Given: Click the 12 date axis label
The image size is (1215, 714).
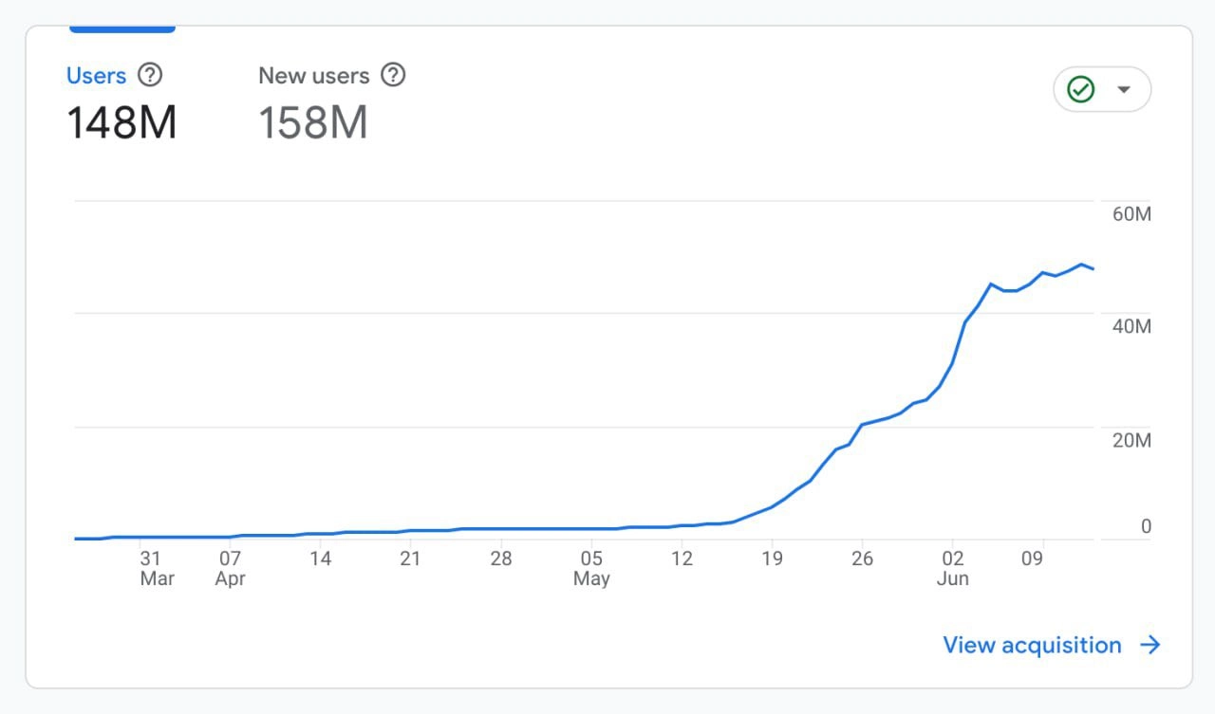Looking at the screenshot, I should point(682,558).
